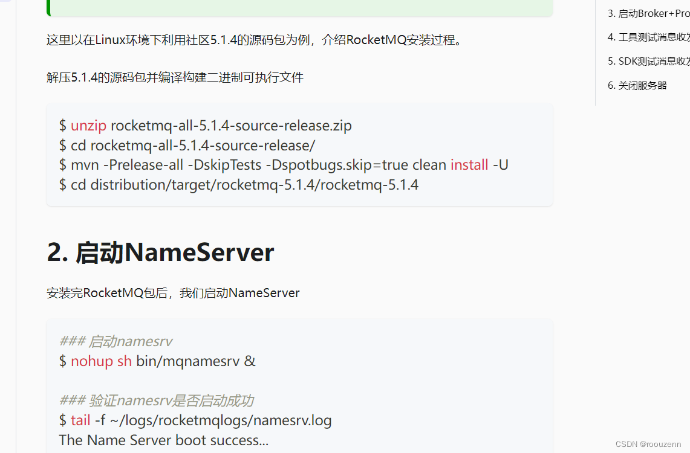Navigate to TOC item 6 关闭服务器
Viewport: 690px width, 453px height.
pyautogui.click(x=637, y=85)
